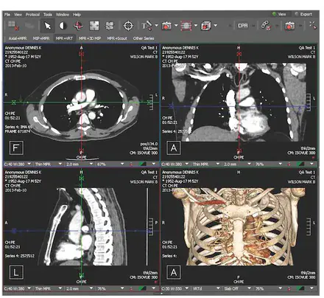324x298 pixels.
Task: Switch to Export mode
Action: pos(303,14)
